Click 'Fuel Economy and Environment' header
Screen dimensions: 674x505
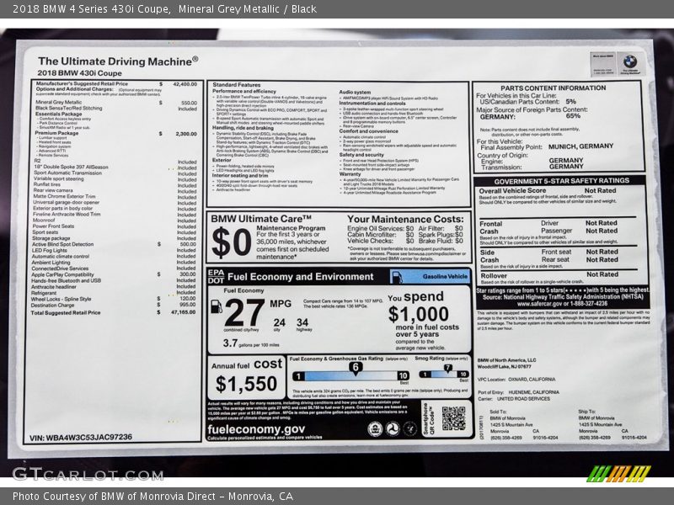click(x=301, y=277)
